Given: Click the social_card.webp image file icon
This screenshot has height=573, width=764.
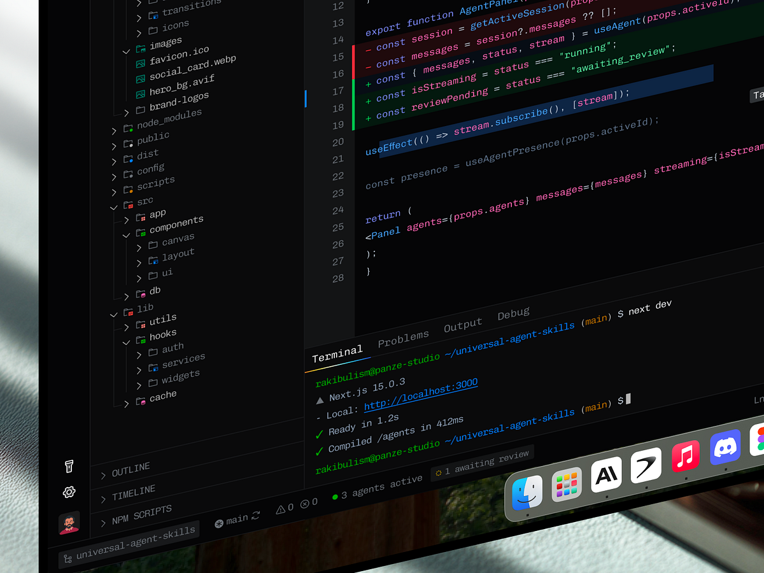Looking at the screenshot, I should pos(140,79).
